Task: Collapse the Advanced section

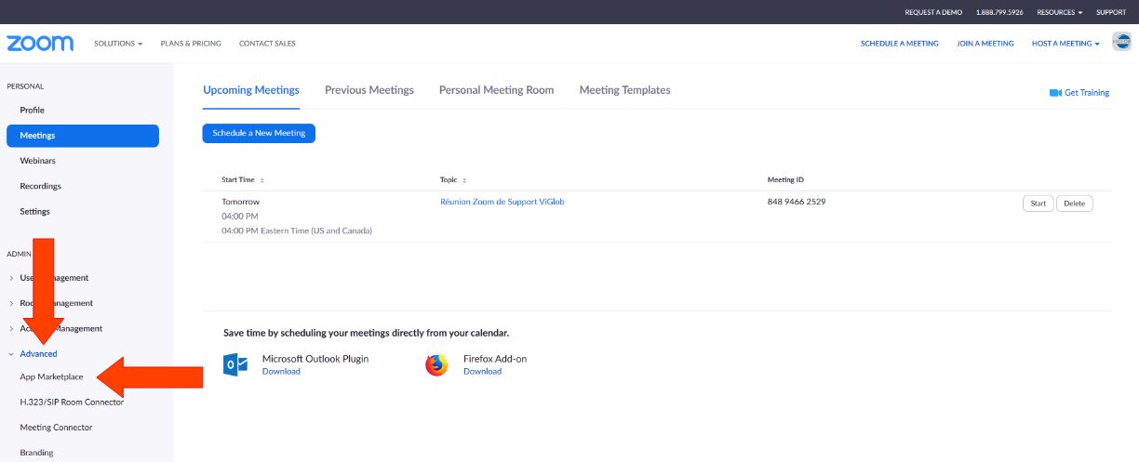Action: pos(33,354)
